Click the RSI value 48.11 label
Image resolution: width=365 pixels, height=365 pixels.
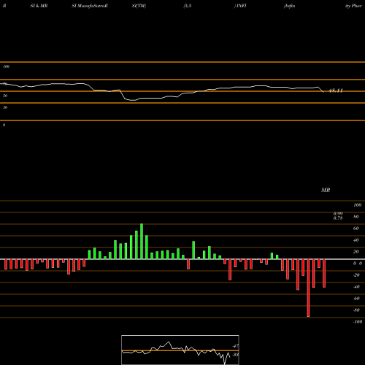pyautogui.click(x=336, y=91)
